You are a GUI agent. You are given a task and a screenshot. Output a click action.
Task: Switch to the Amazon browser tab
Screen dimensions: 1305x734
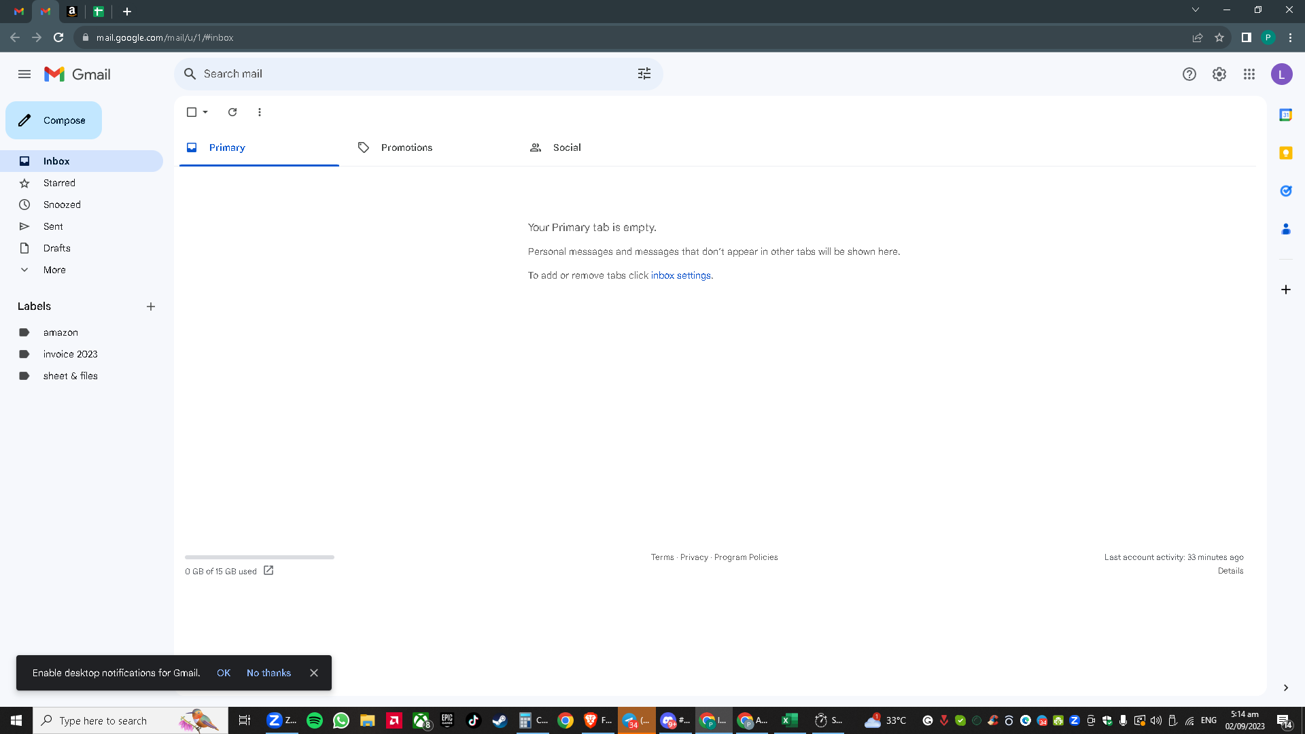[72, 12]
